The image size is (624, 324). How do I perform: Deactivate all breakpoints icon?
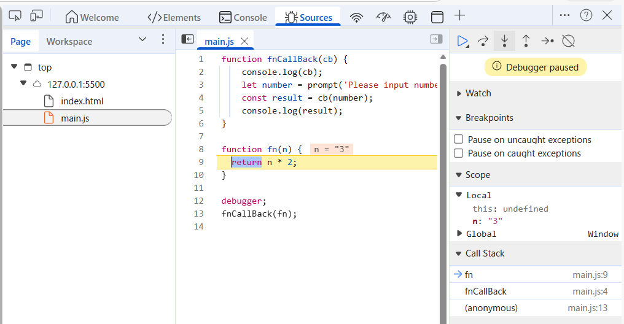click(569, 41)
